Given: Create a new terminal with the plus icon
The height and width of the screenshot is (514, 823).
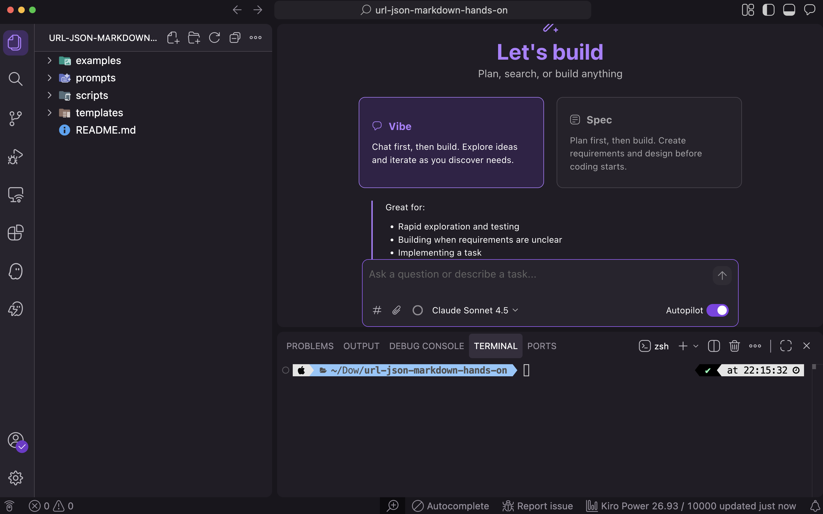Looking at the screenshot, I should coord(683,346).
